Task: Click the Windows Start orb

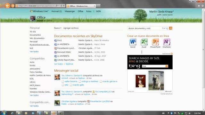Action: (x=4, y=113)
